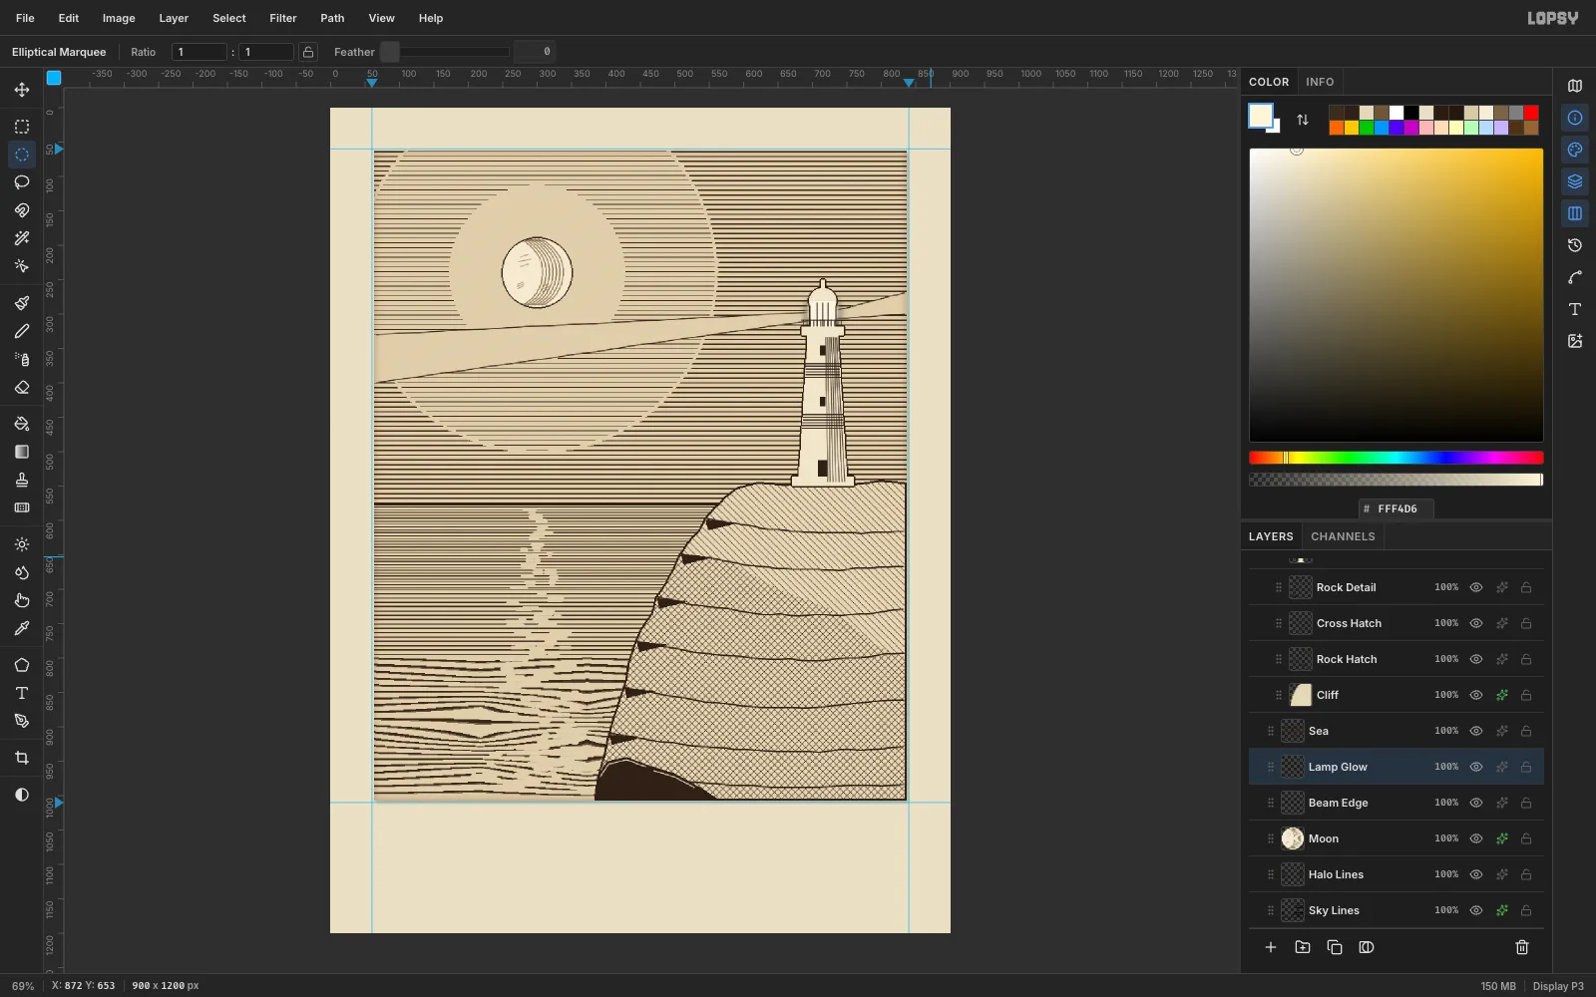Open the Image menu

[x=119, y=18]
